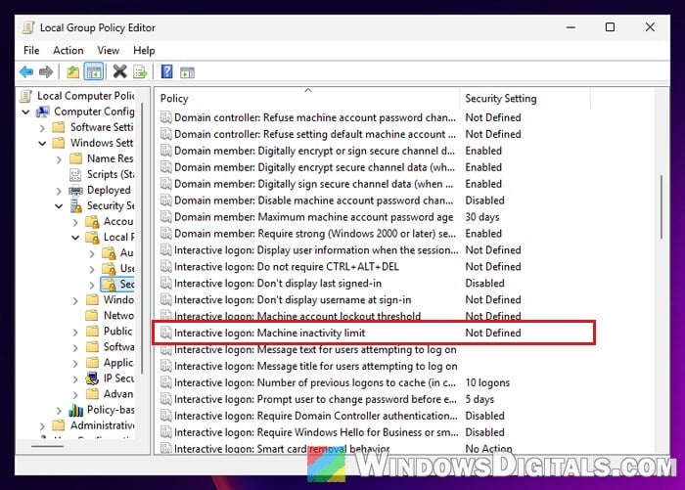Image resolution: width=685 pixels, height=490 pixels.
Task: Click the Show/Hide Action Pane icon
Action: point(188,72)
